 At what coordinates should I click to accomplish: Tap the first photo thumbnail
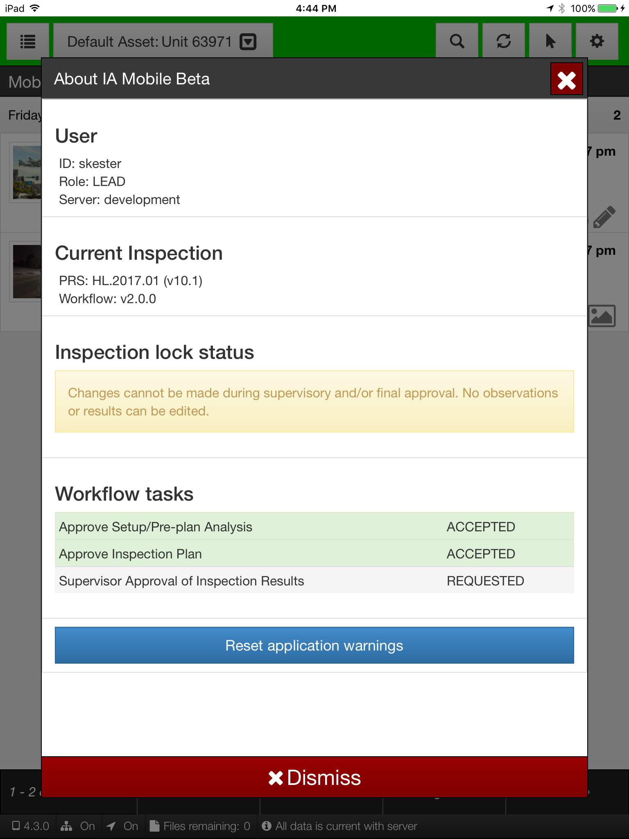[27, 172]
